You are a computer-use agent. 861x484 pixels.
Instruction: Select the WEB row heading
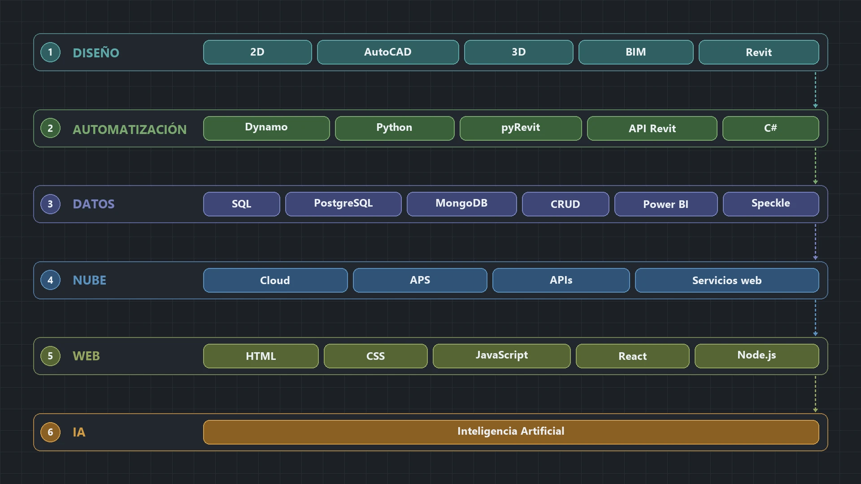click(x=86, y=356)
